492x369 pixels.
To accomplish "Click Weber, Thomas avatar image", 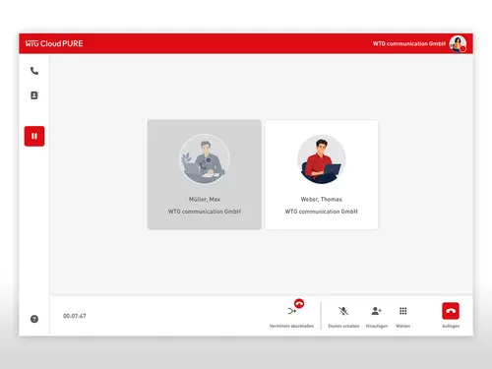I will click(x=322, y=159).
